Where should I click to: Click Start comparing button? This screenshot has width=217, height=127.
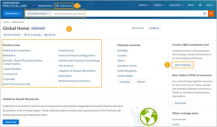(x=182, y=65)
